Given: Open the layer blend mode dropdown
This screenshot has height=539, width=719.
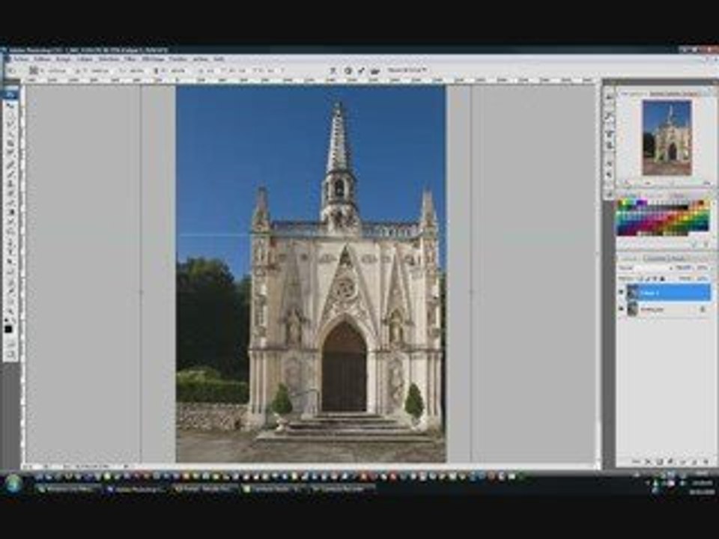Looking at the screenshot, I should point(646,268).
